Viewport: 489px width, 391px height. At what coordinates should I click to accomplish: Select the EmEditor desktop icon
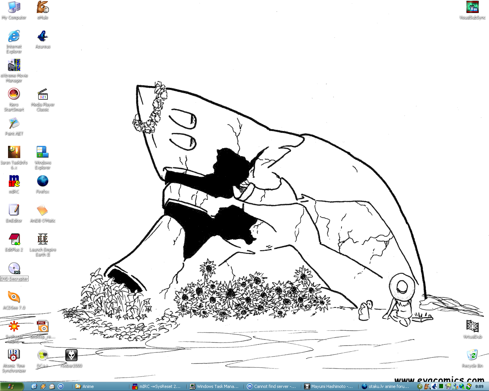[14, 213]
